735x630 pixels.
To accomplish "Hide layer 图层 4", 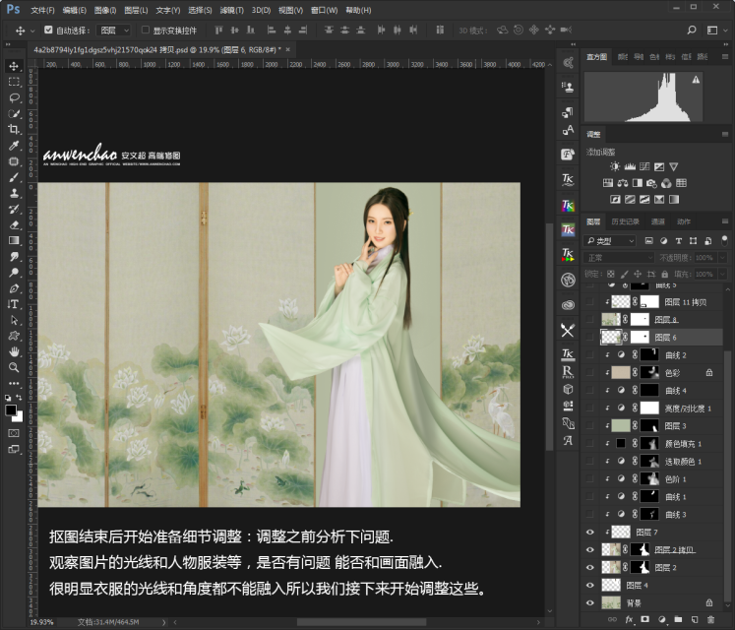I will (590, 586).
